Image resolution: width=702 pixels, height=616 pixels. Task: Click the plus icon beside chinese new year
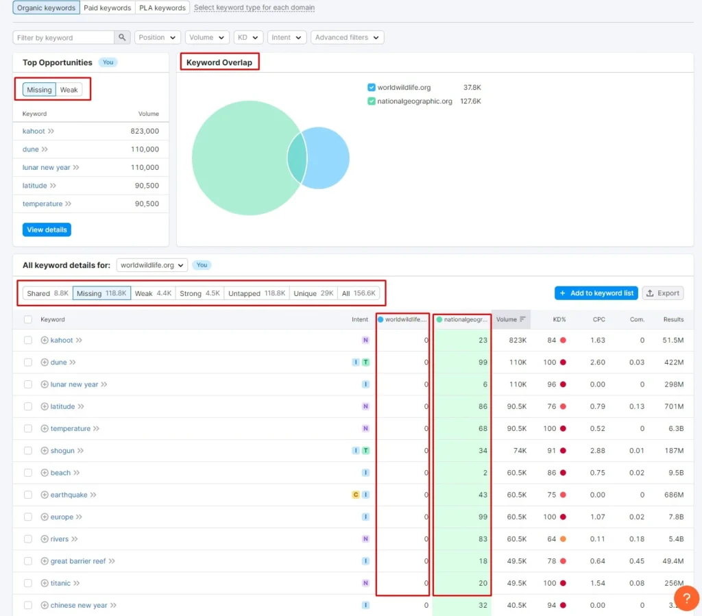tap(45, 605)
